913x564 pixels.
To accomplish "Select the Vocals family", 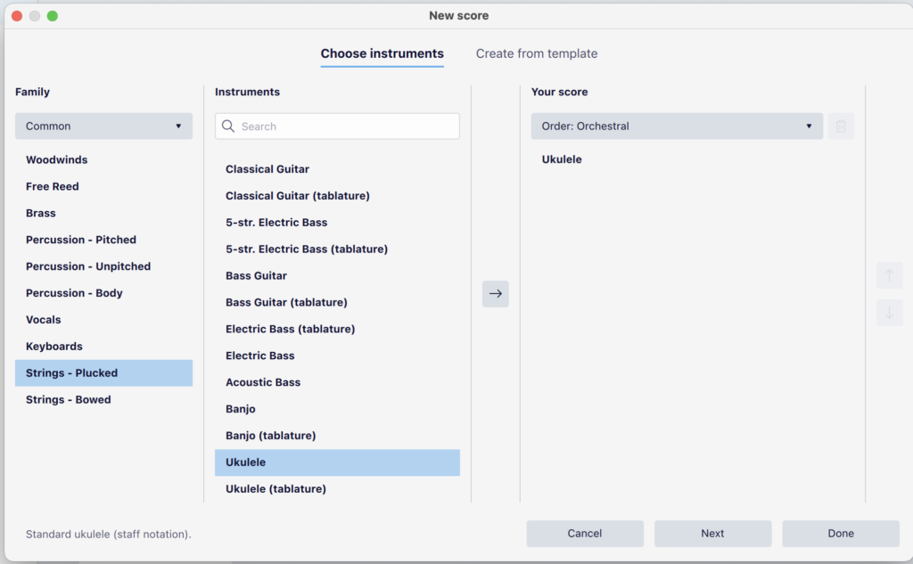I will point(43,319).
